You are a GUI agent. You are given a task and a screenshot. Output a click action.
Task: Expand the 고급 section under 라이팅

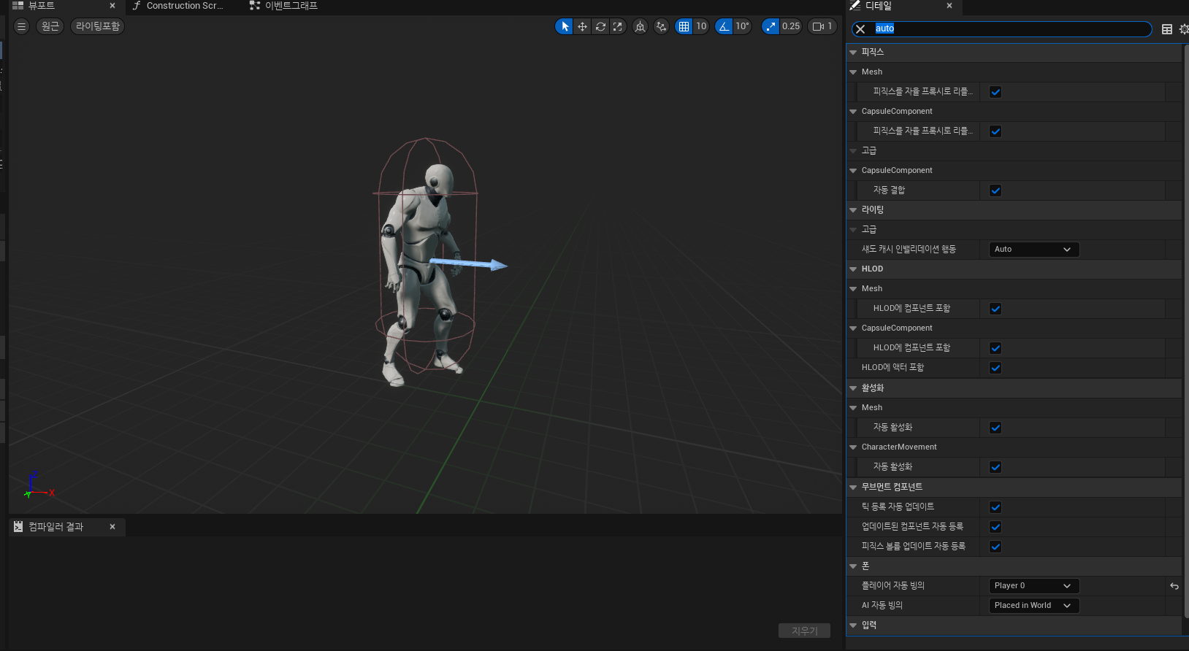coord(853,230)
